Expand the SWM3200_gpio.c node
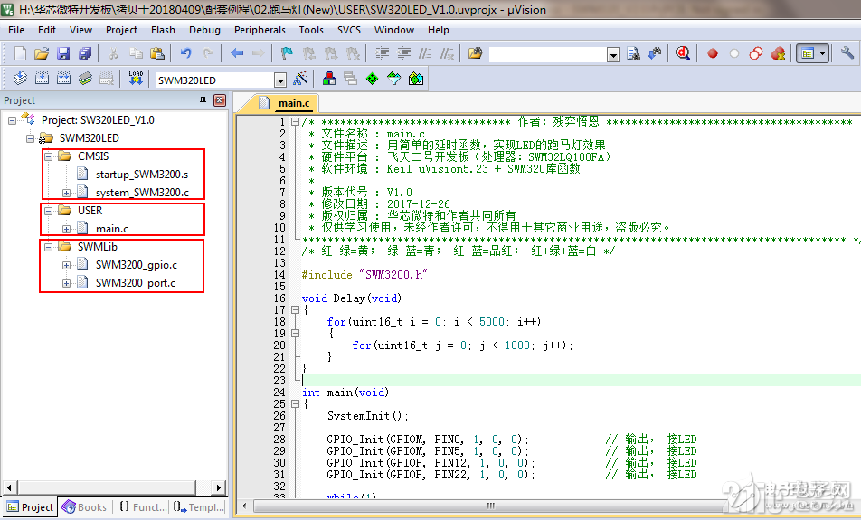The height and width of the screenshot is (520, 861). coord(66,265)
